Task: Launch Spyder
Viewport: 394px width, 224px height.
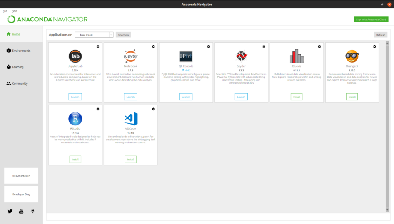Action: (241, 97)
